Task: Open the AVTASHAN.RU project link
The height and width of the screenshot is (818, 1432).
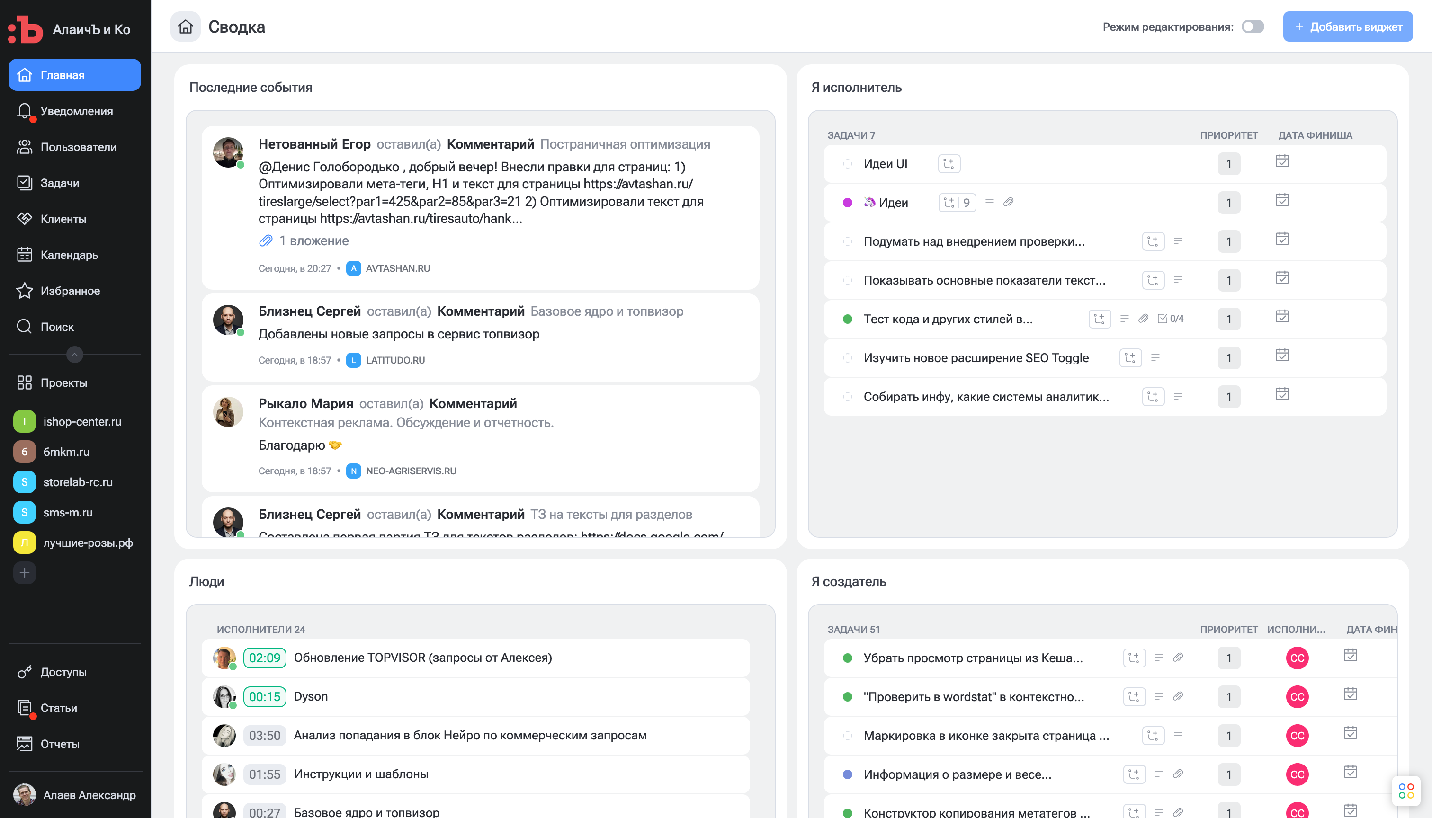Action: (397, 268)
